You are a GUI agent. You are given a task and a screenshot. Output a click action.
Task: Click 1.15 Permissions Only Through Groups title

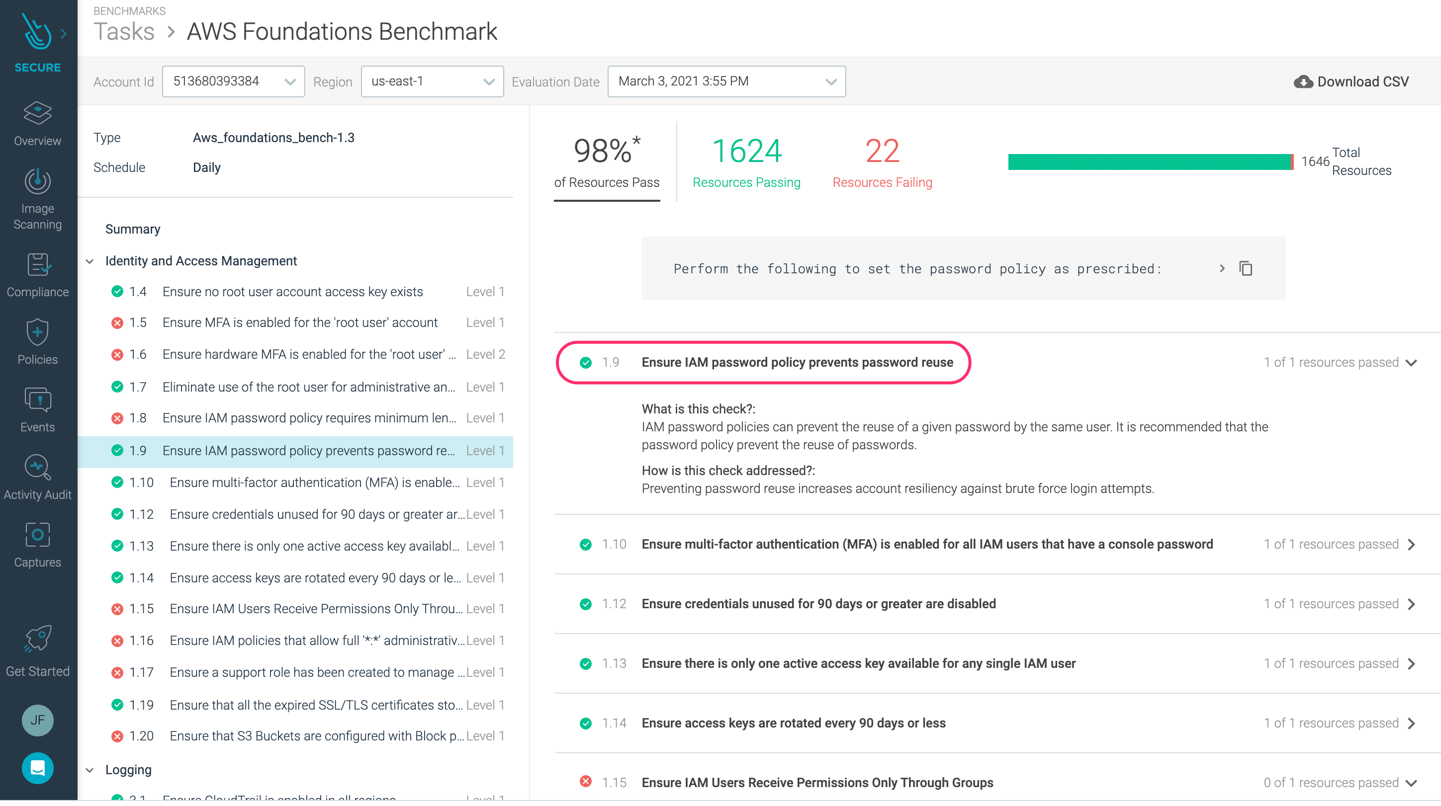[x=817, y=783]
